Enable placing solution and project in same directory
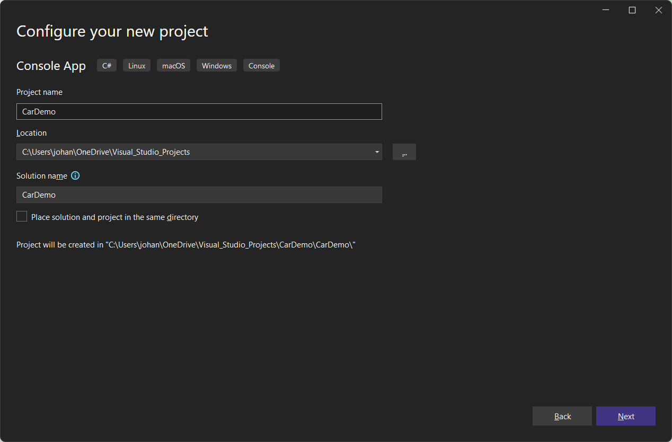 click(22, 217)
